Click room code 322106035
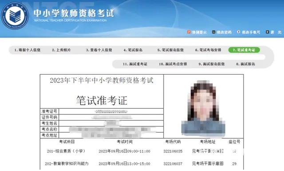The width and height of the screenshot is (284, 171). 173,152
